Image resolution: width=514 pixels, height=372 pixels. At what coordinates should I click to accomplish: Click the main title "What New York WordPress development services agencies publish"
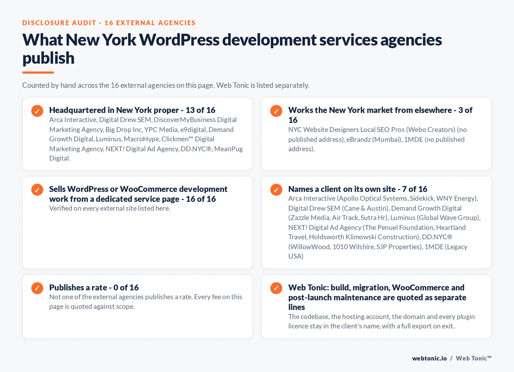point(232,49)
